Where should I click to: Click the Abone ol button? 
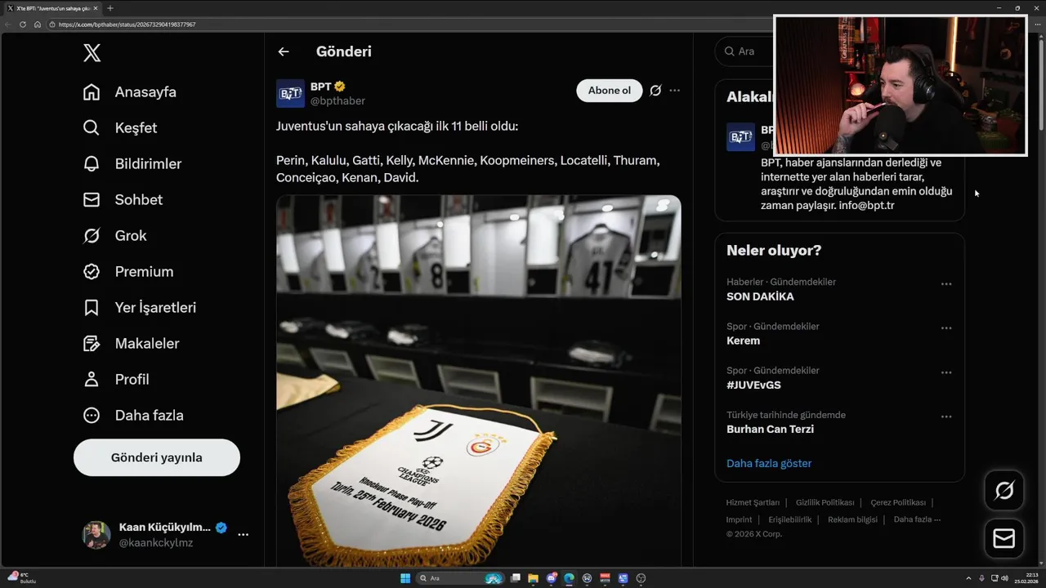click(610, 91)
